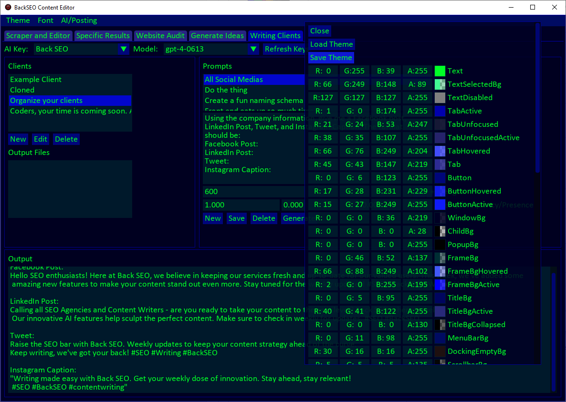Open the TabHovered color swatch
Screen dimensions: 566x402
click(440, 151)
